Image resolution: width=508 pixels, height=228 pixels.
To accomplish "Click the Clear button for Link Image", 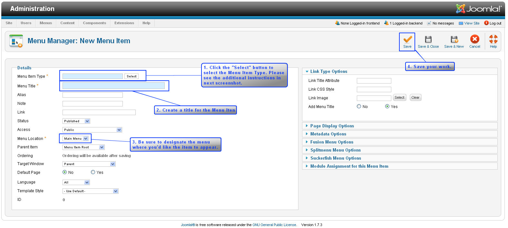I will (415, 97).
